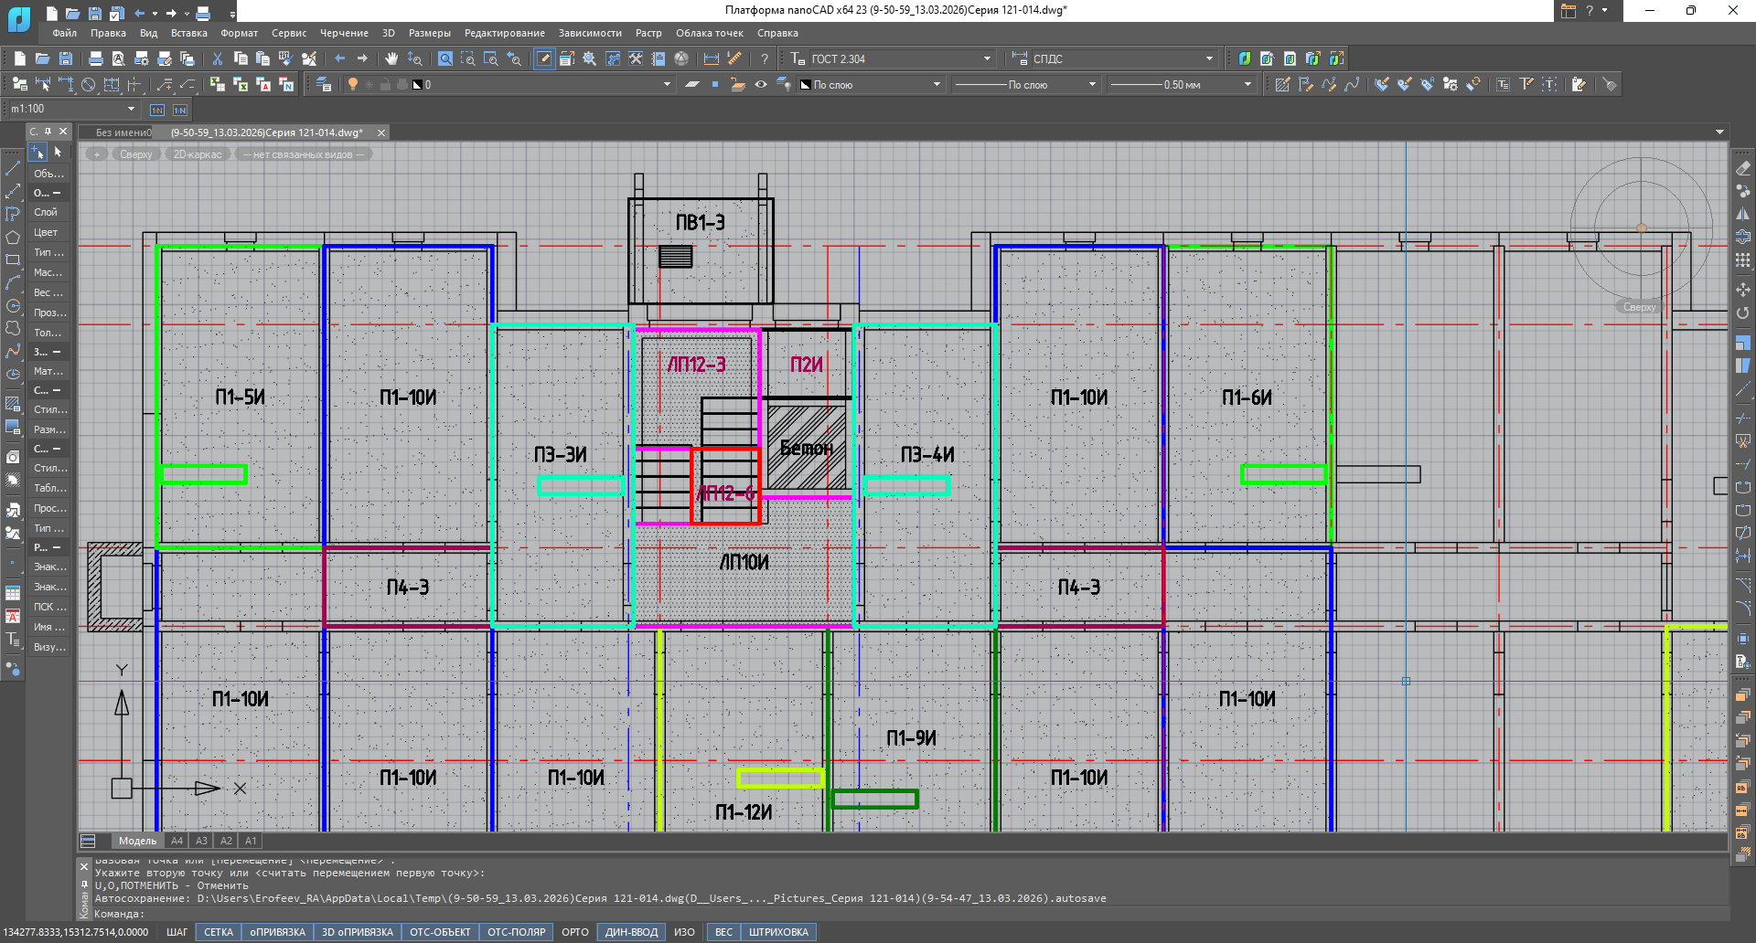Click the first green nanoCAD icon
Image resolution: width=1756 pixels, height=943 pixels.
pyautogui.click(x=1245, y=58)
